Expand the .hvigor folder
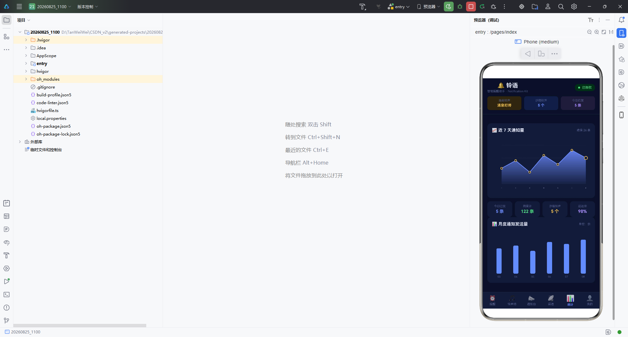Viewport: 628px width, 337px height. 26,40
